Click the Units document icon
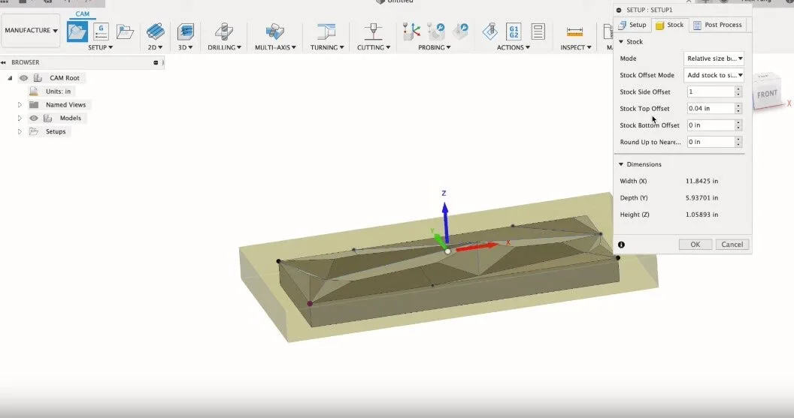The width and height of the screenshot is (794, 418). (33, 91)
